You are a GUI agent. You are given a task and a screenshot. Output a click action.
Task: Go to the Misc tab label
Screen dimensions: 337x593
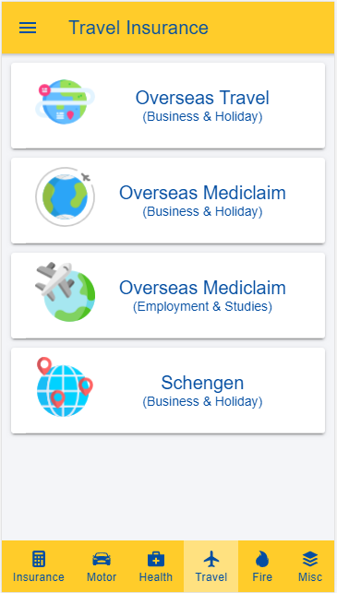(310, 577)
